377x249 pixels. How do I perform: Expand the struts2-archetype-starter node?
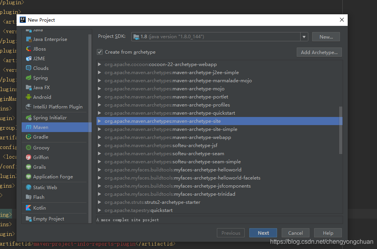click(99, 202)
